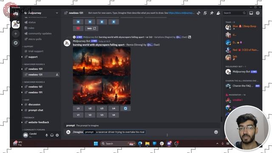Click the Discord search field
The height and width of the screenshot is (153, 272).
235,13
